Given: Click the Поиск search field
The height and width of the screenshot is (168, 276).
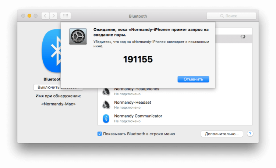Looking at the screenshot, I should tap(231, 16).
